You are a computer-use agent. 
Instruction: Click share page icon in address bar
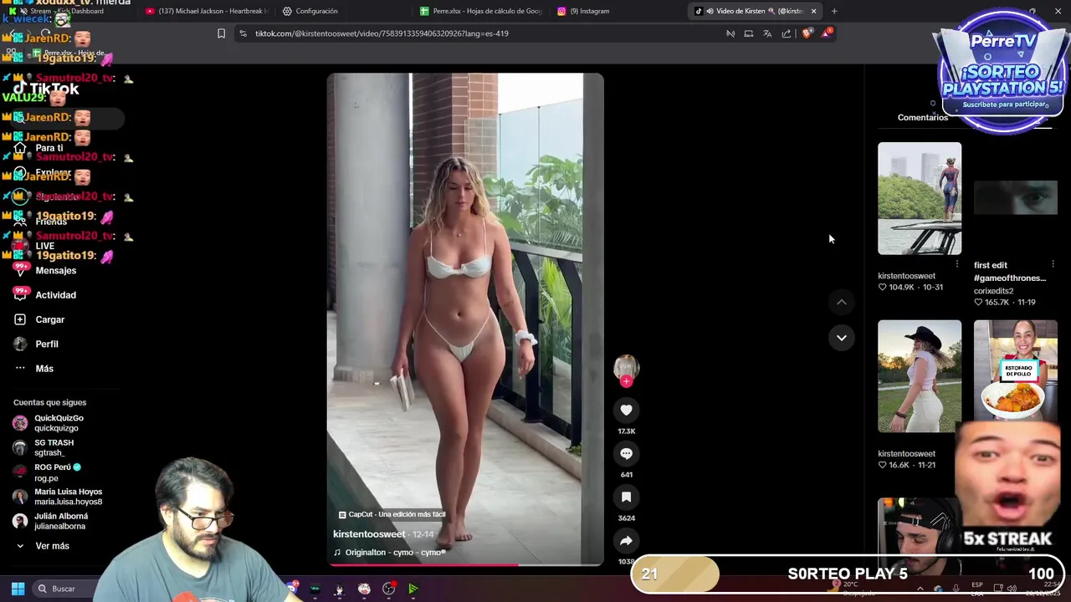point(787,33)
